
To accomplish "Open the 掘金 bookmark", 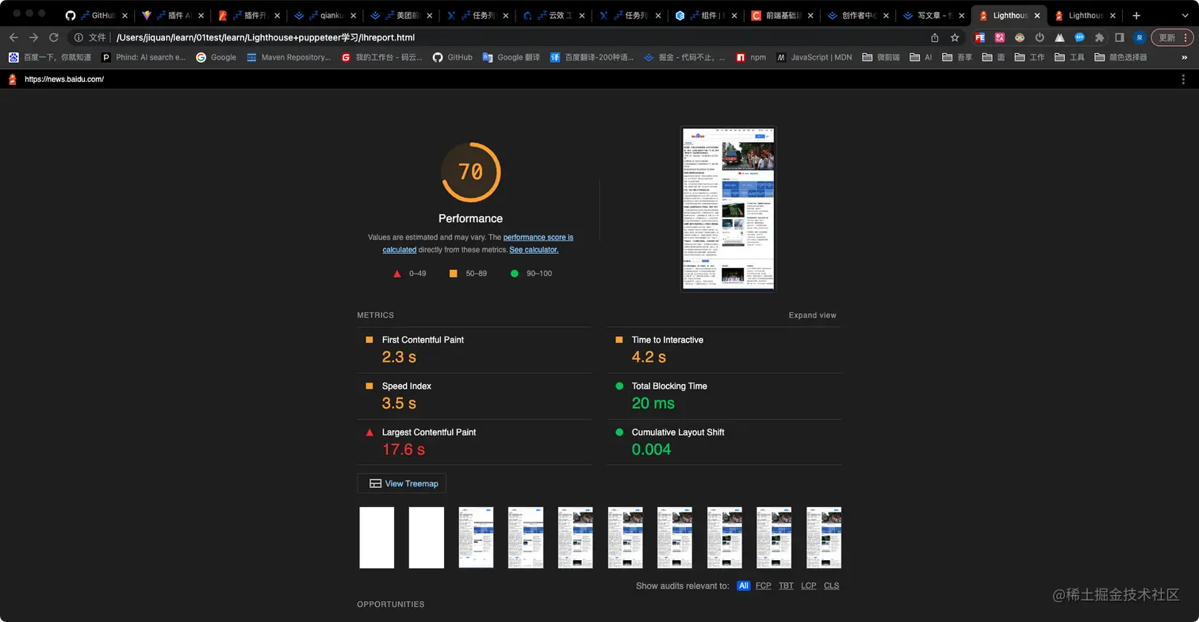I will [x=684, y=57].
